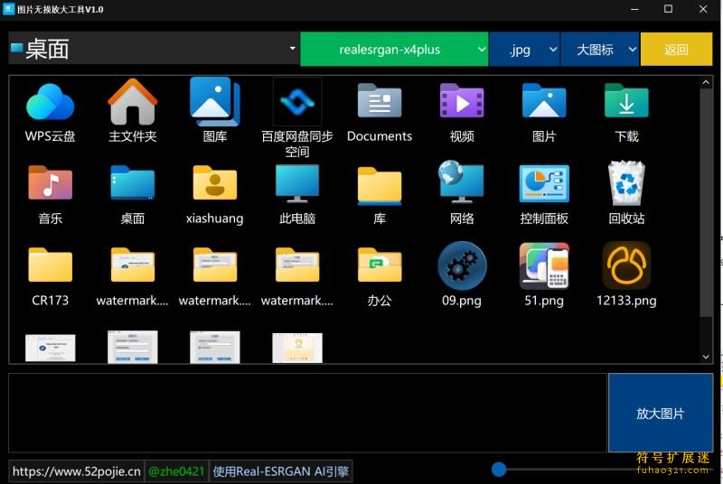Expand the .jpg format dropdown
723x484 pixels.
click(525, 50)
